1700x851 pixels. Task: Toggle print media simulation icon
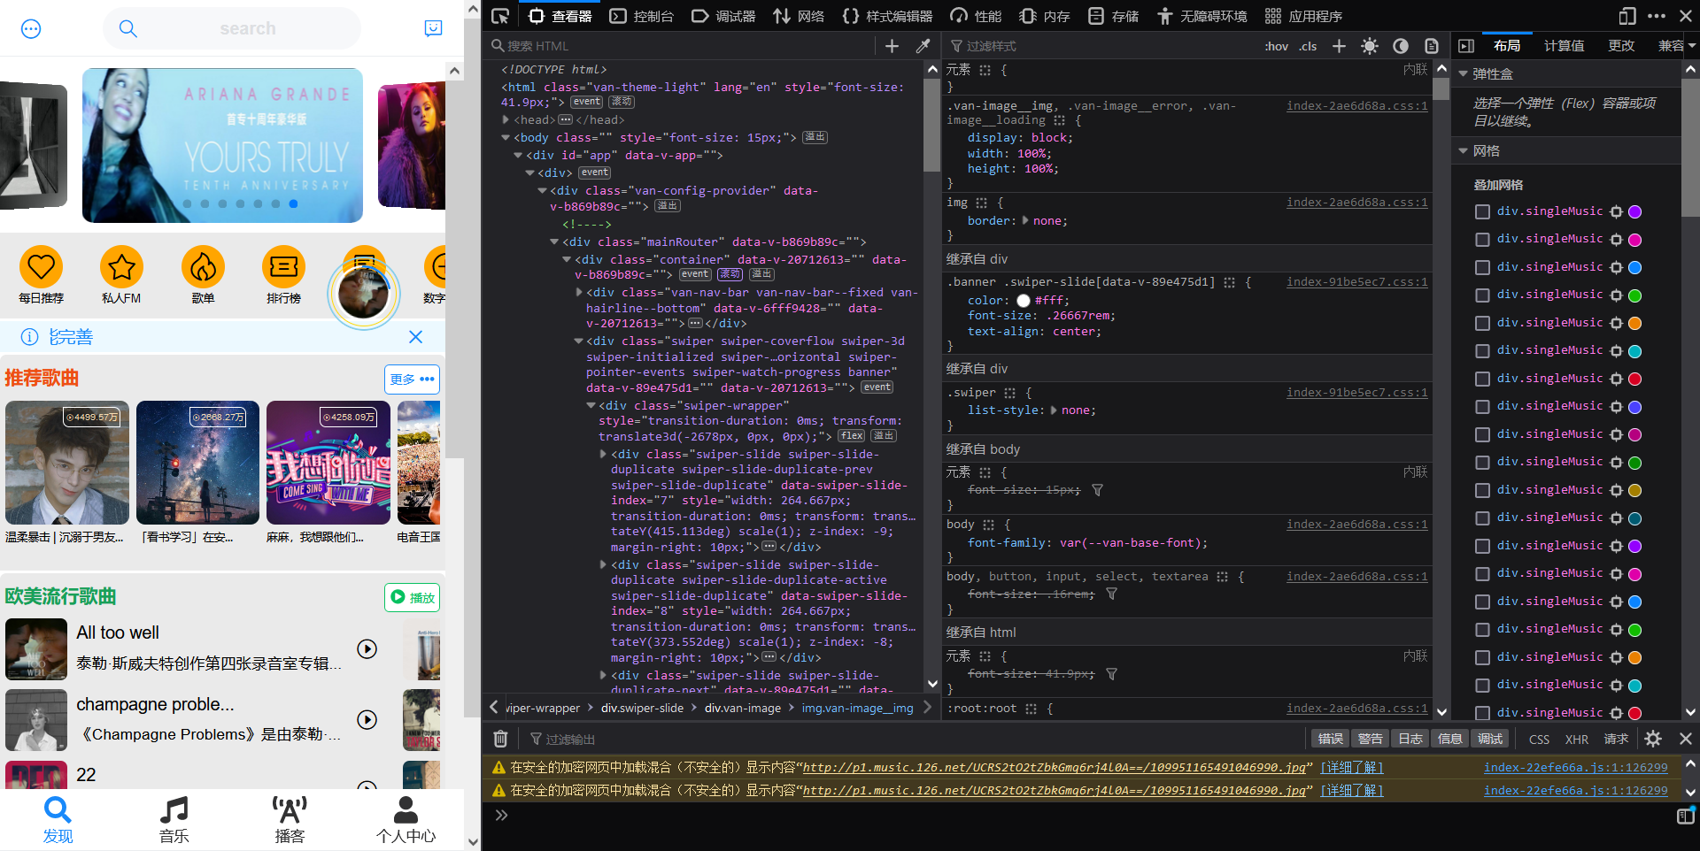click(x=1432, y=46)
